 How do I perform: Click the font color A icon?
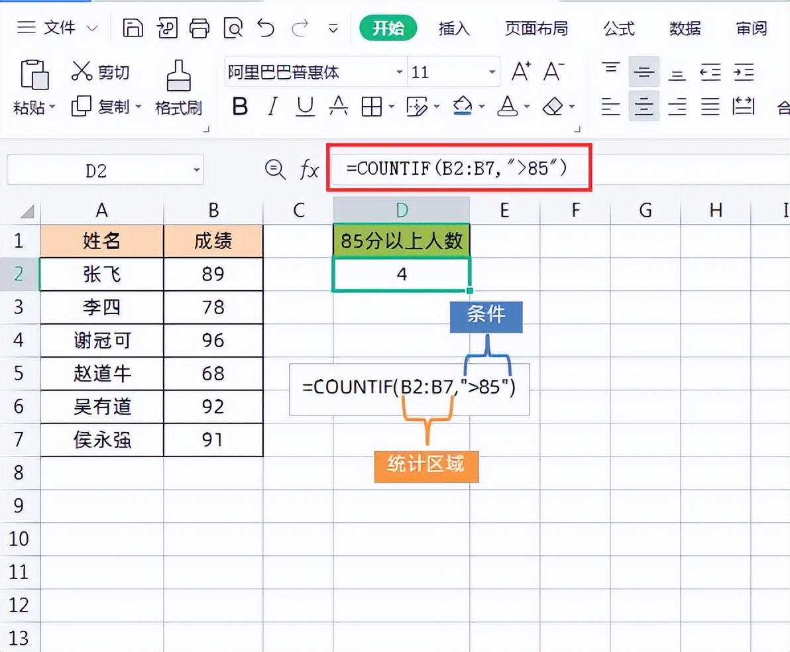508,106
